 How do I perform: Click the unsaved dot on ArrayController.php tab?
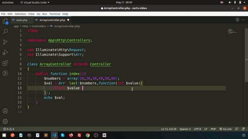[68, 20]
